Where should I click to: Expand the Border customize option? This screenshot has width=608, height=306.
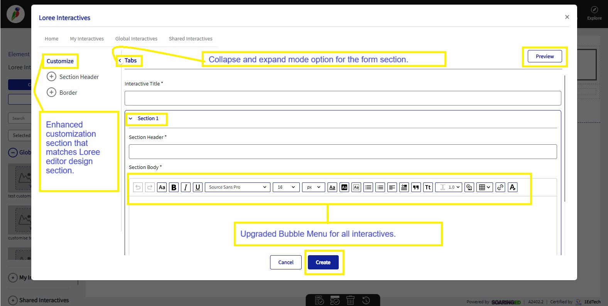pyautogui.click(x=51, y=92)
